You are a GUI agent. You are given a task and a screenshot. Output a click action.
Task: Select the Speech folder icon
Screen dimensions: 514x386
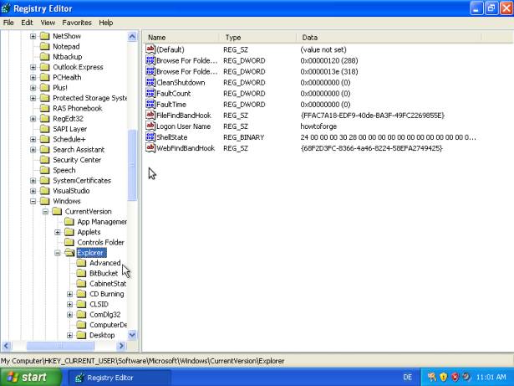click(x=44, y=170)
